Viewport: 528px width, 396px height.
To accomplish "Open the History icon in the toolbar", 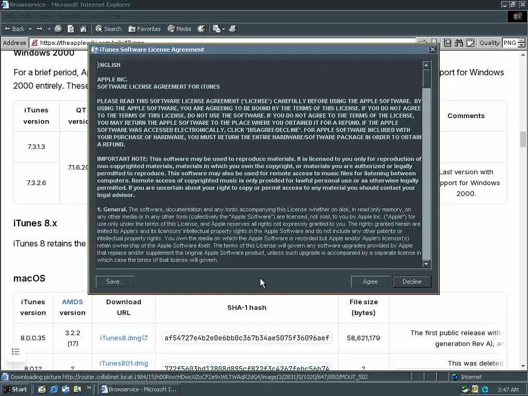I will 202,29.
